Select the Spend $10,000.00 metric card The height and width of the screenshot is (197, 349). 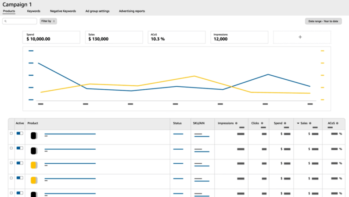point(51,37)
